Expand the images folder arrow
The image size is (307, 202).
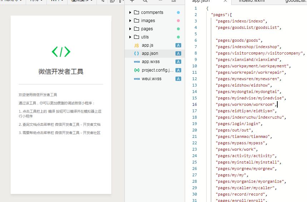(130, 21)
